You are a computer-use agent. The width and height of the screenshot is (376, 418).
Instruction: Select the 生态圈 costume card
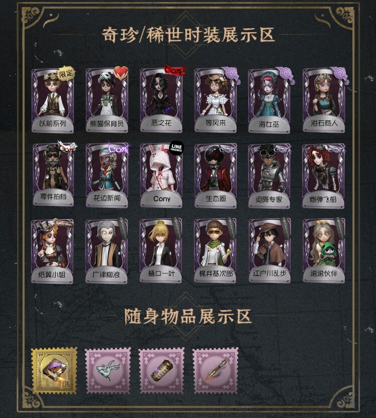click(x=216, y=176)
